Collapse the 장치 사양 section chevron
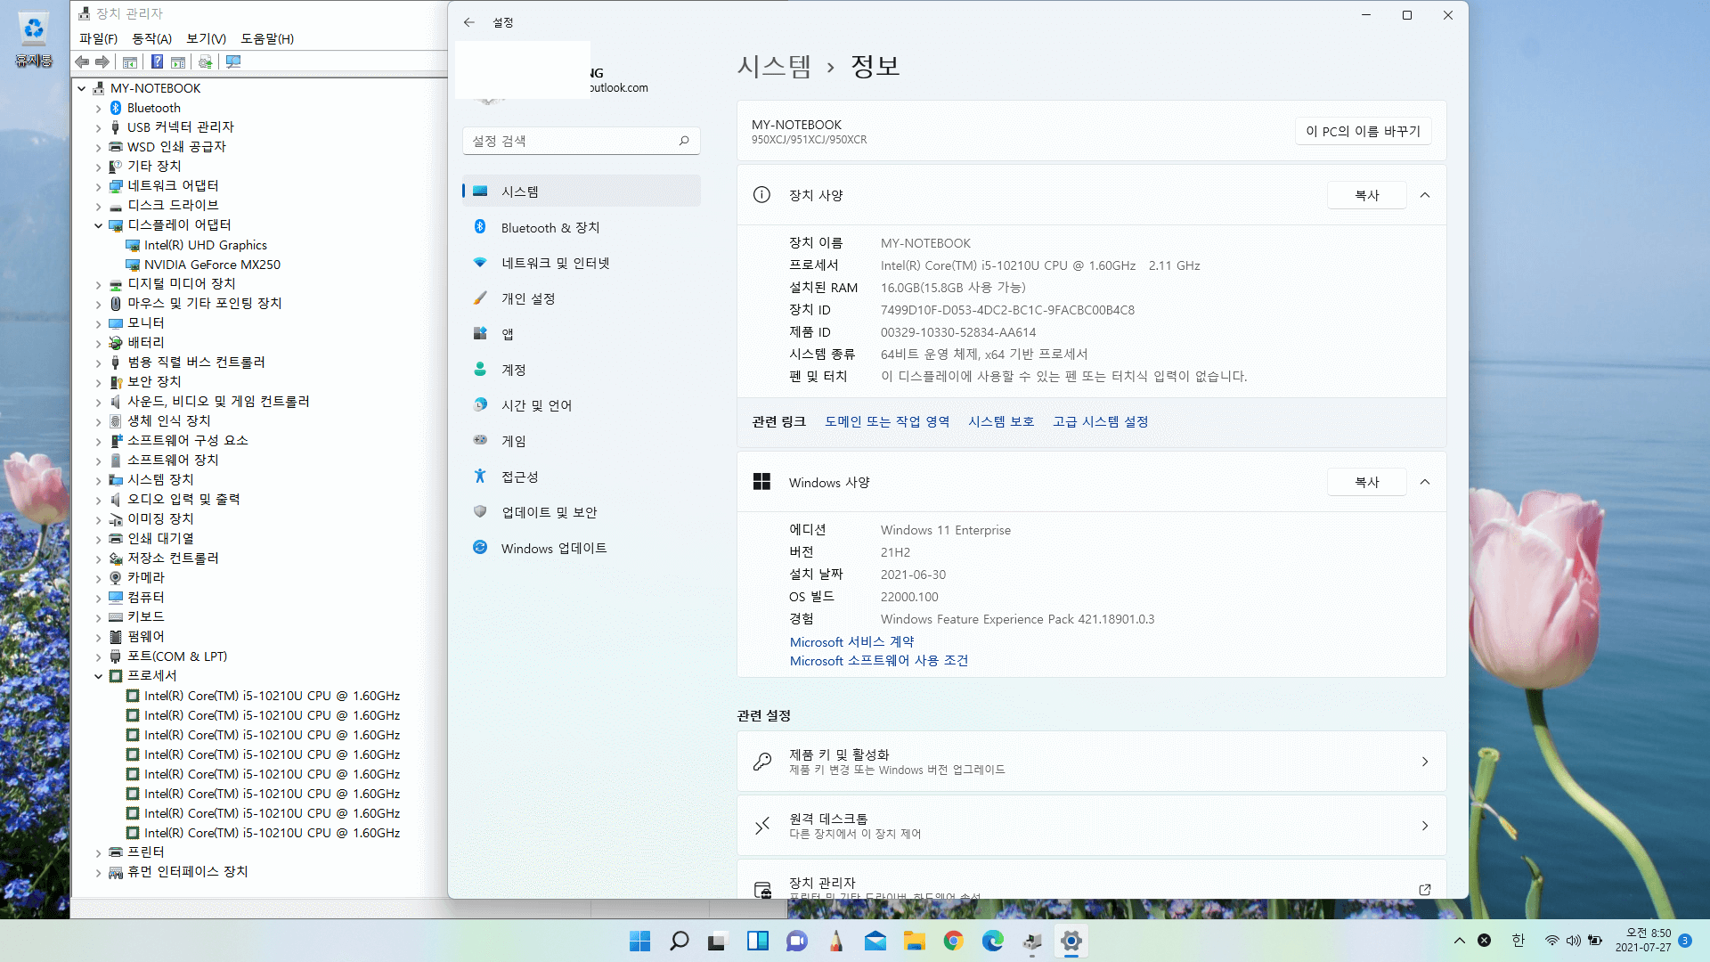Viewport: 1710px width, 962px height. point(1425,195)
